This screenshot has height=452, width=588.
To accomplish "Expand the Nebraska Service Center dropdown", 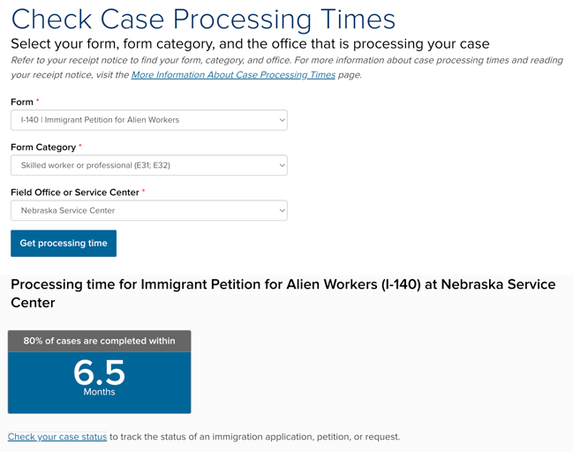I will (149, 210).
